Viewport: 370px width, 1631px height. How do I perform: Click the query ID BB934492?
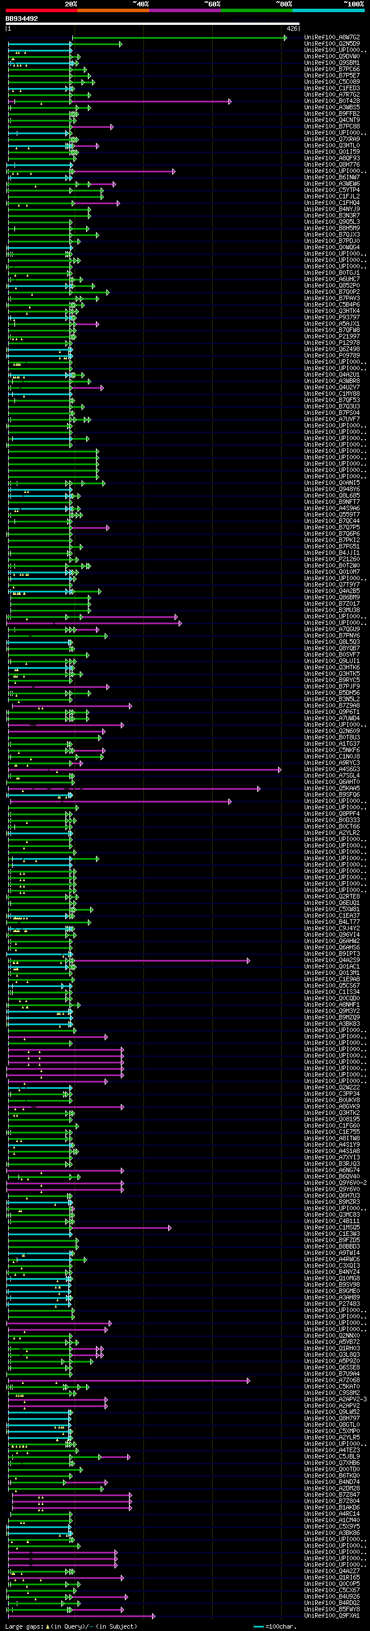(21, 19)
